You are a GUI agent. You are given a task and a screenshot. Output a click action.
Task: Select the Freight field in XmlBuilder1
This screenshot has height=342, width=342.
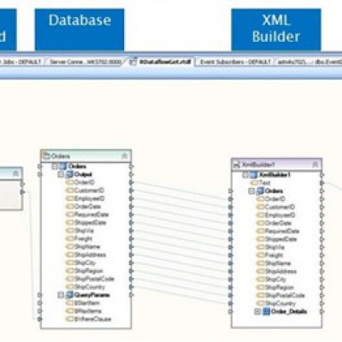point(274,256)
